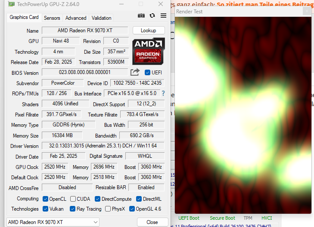Close the Render Test window
The image size is (314, 227).
pos(307,11)
